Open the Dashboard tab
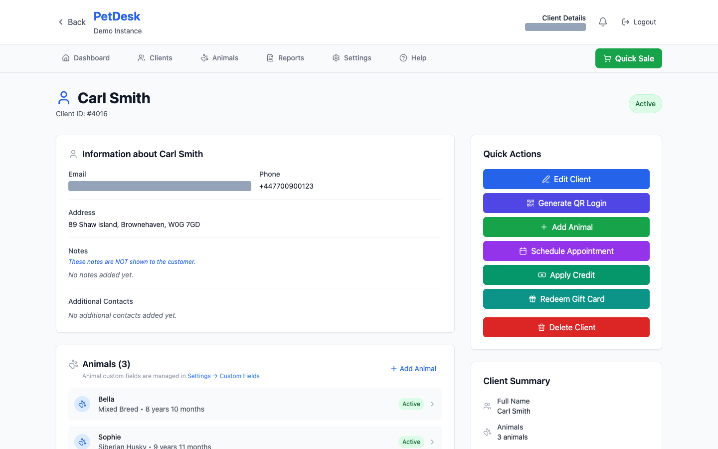This screenshot has width=718, height=449. pyautogui.click(x=86, y=58)
